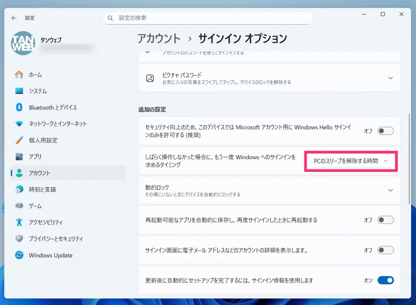Image resolution: width=416 pixels, height=305 pixels.
Task: Minimize the Settings window
Action: click(x=364, y=14)
